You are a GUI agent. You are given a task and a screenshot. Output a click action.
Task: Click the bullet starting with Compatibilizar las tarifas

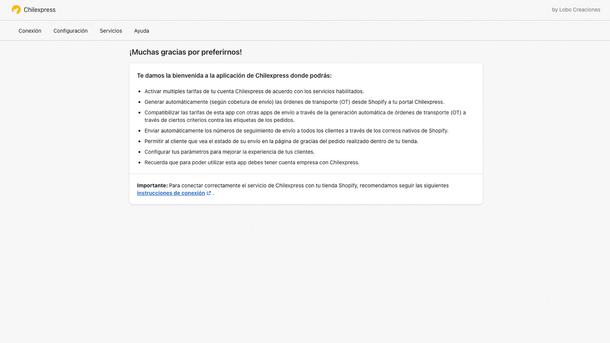tap(305, 116)
